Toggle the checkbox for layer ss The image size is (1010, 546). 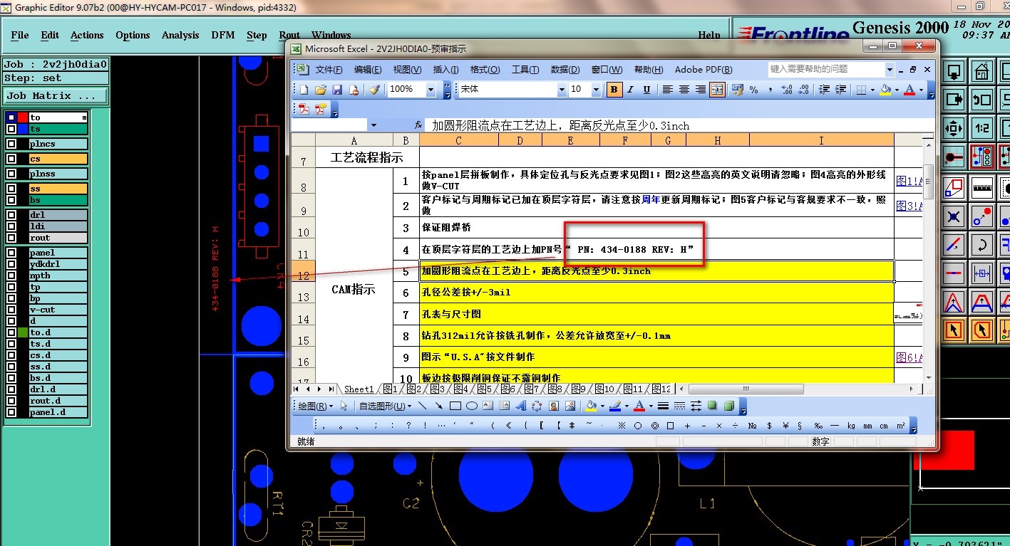click(x=11, y=189)
